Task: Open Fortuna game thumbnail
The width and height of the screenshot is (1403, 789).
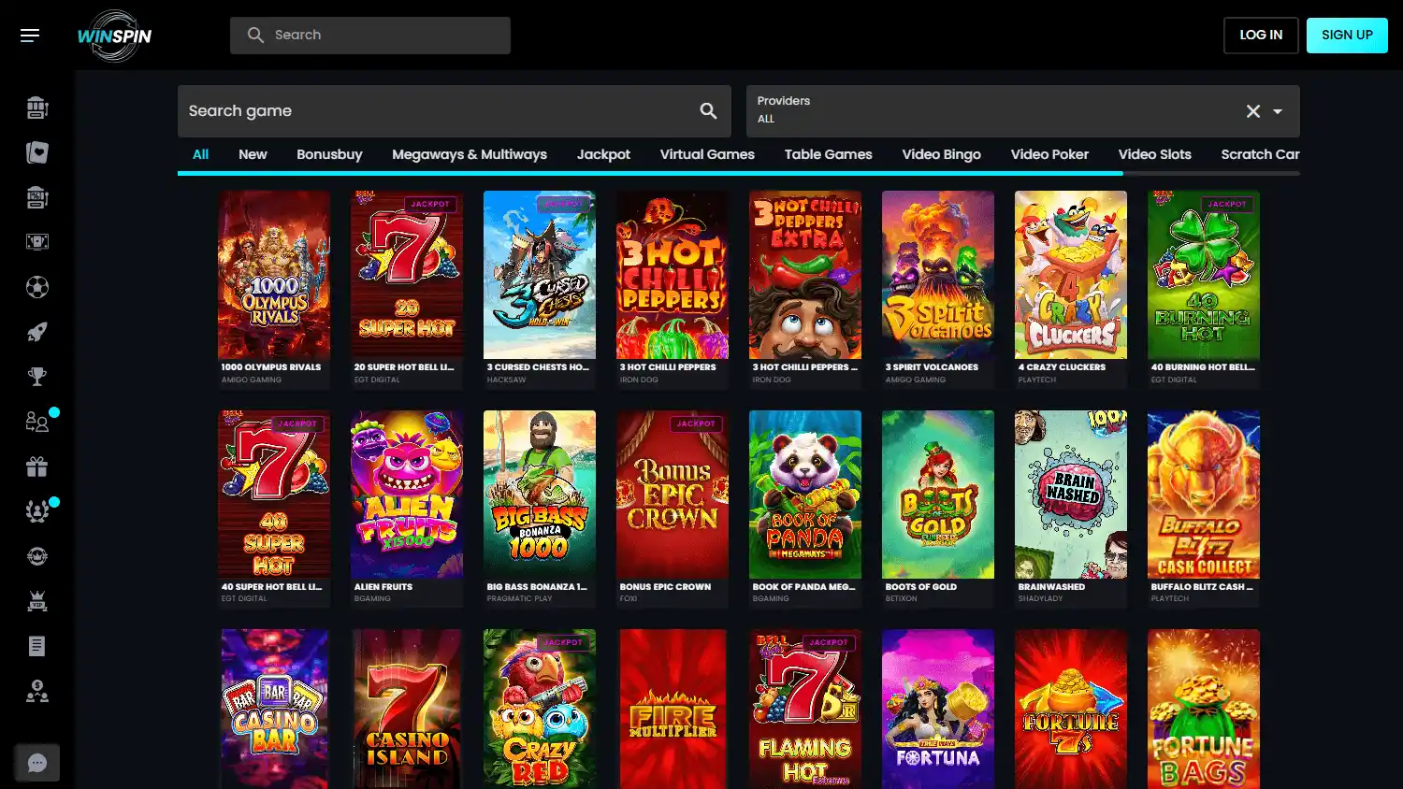Action: [938, 709]
